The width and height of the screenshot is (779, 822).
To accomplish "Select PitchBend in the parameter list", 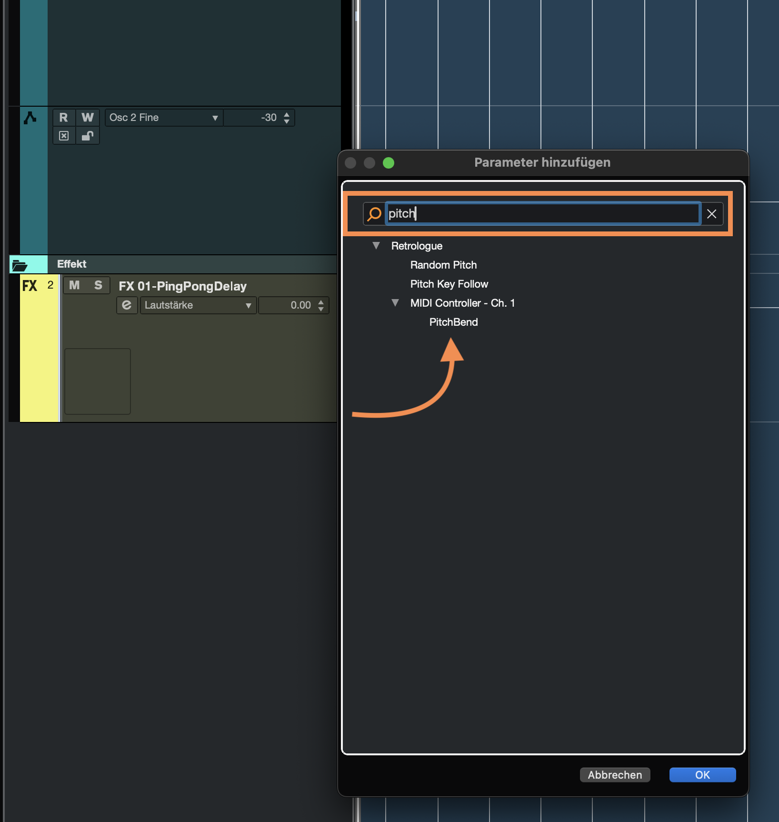I will tap(453, 322).
